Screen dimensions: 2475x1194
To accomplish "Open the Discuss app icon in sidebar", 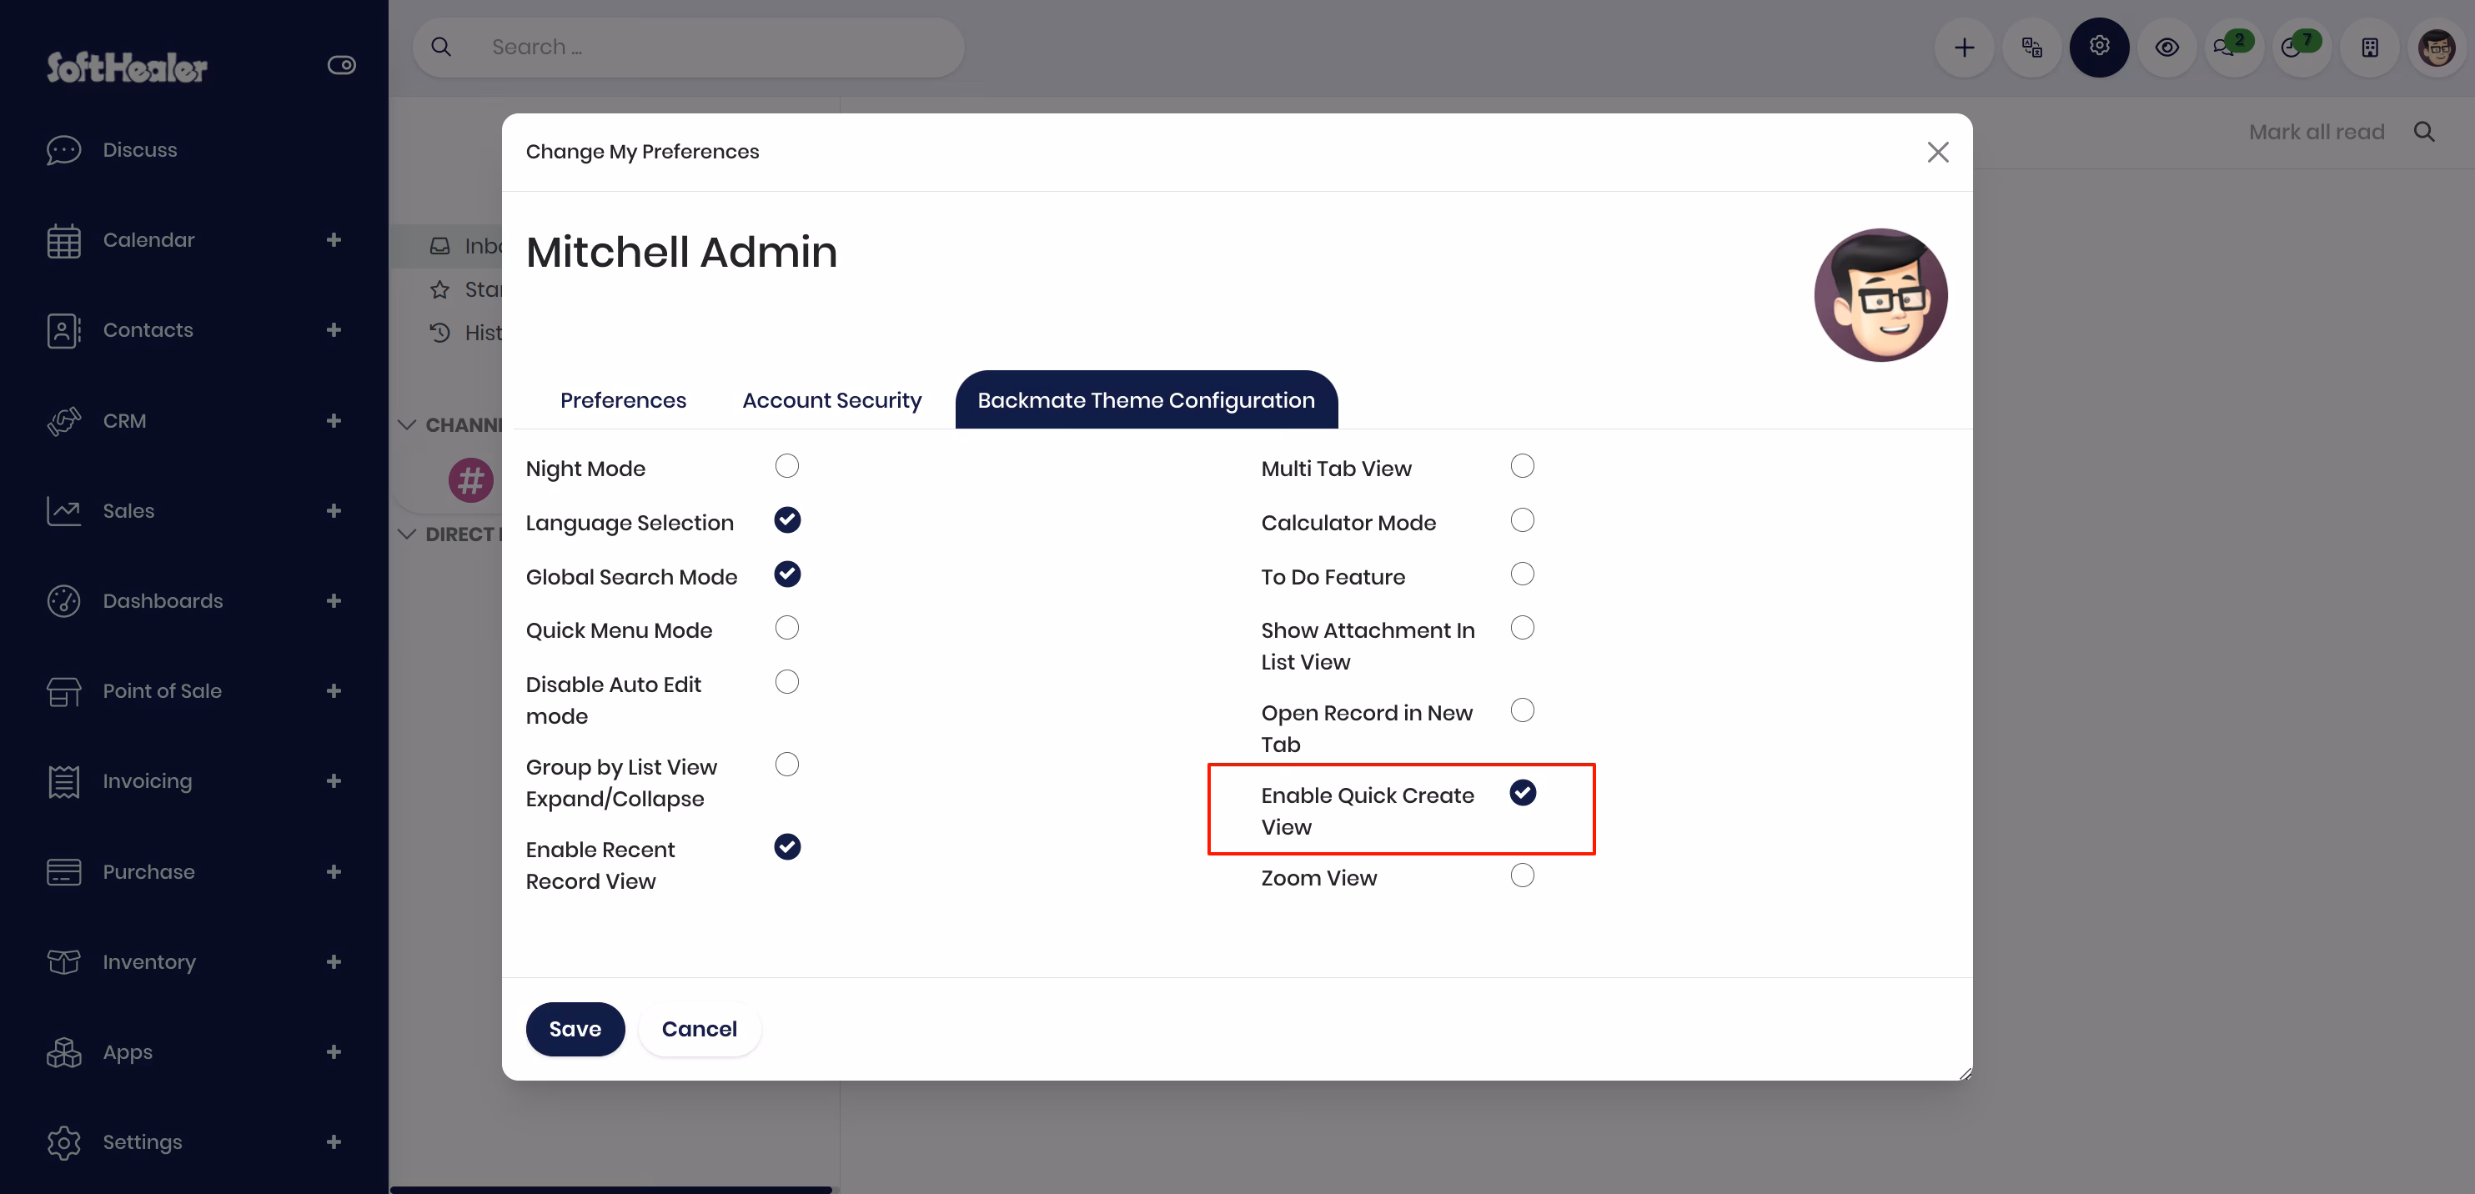I will click(x=63, y=150).
